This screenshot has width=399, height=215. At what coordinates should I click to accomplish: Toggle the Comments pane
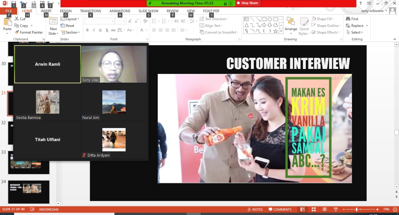tap(280, 209)
